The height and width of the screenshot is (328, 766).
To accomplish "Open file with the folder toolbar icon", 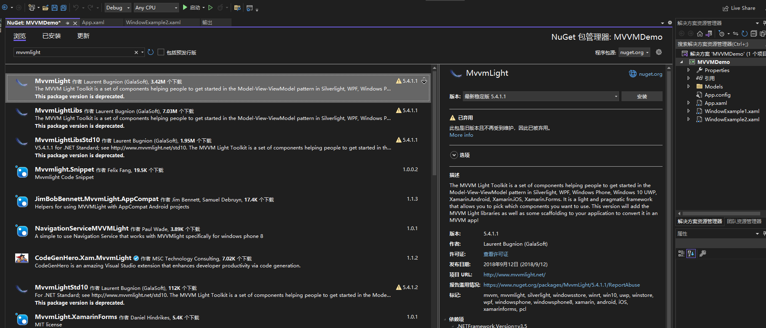I will [46, 7].
